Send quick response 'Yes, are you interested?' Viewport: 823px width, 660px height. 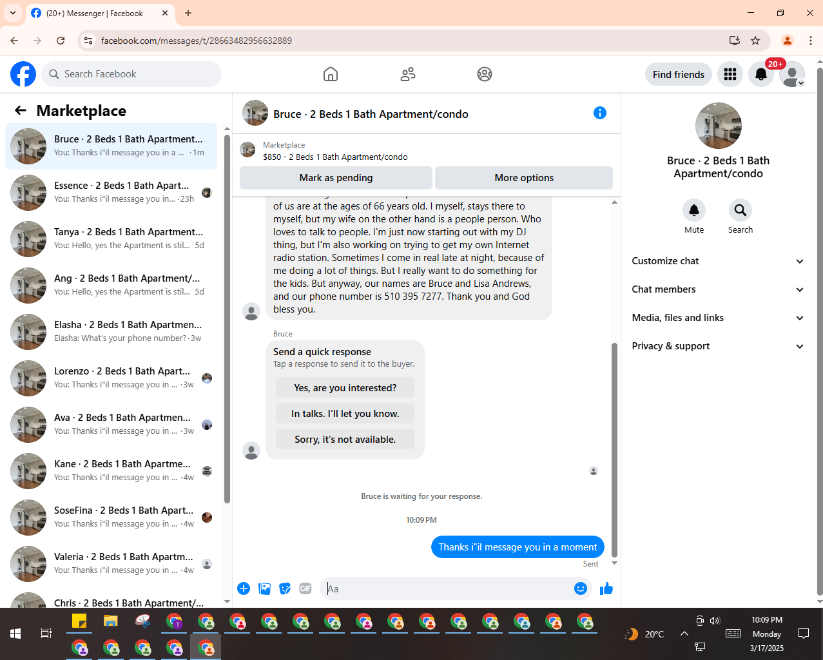click(345, 388)
